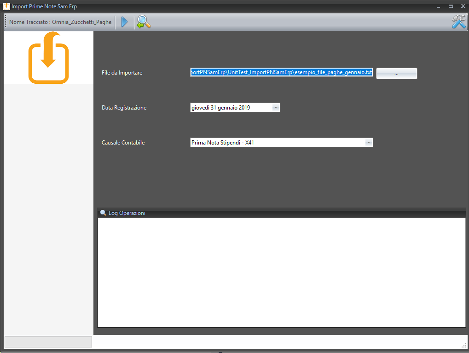469x353 pixels.
Task: Click the Nome Tracciato Omnia_Zucchetti_Paghe label
Action: pos(60,22)
